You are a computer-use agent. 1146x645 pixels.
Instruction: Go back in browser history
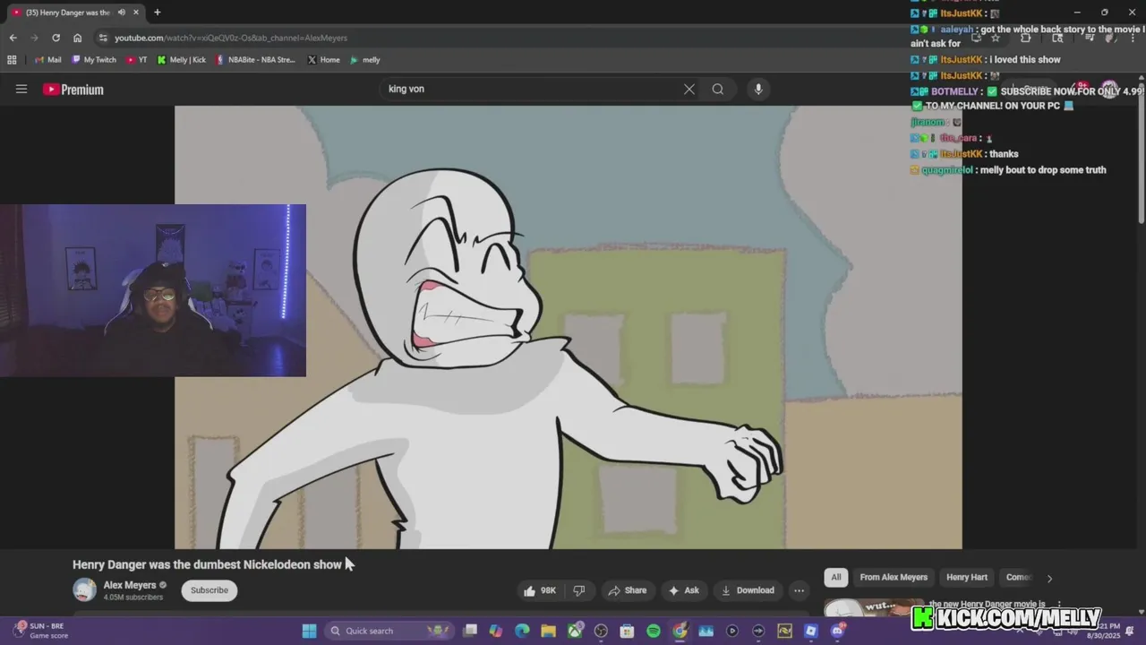[x=13, y=38]
